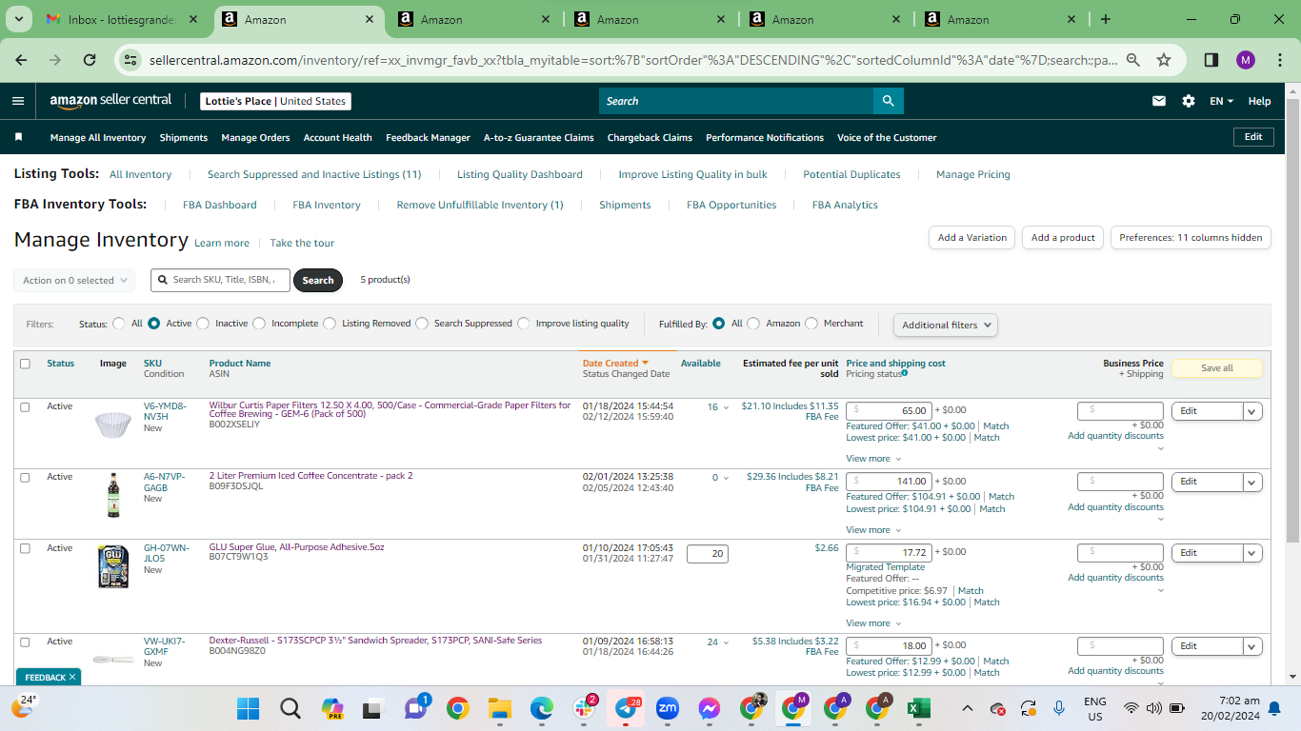This screenshot has height=731, width=1301.
Task: Open the Seller Central hamburger menu
Action: (18, 101)
